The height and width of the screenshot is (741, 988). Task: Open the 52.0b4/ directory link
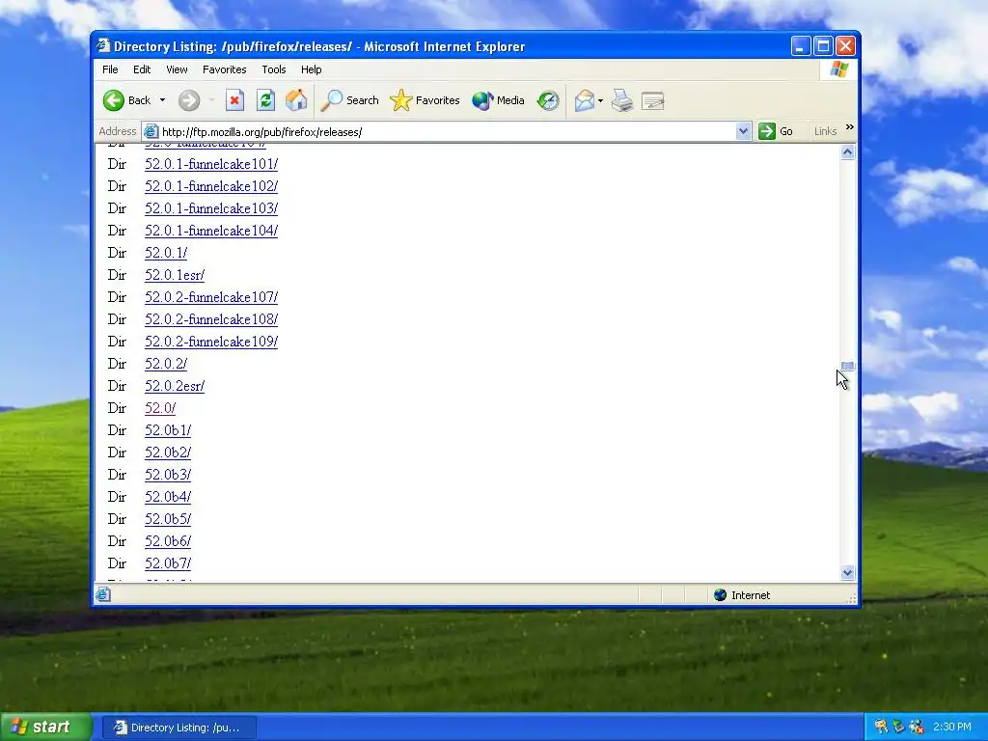tap(168, 497)
